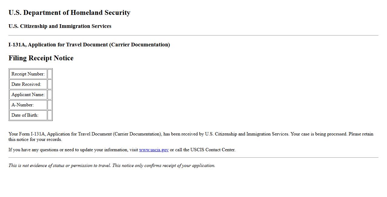The image size is (387, 197).
Task: Click the empty value cell beside Receipt Number
Action: coord(50,74)
